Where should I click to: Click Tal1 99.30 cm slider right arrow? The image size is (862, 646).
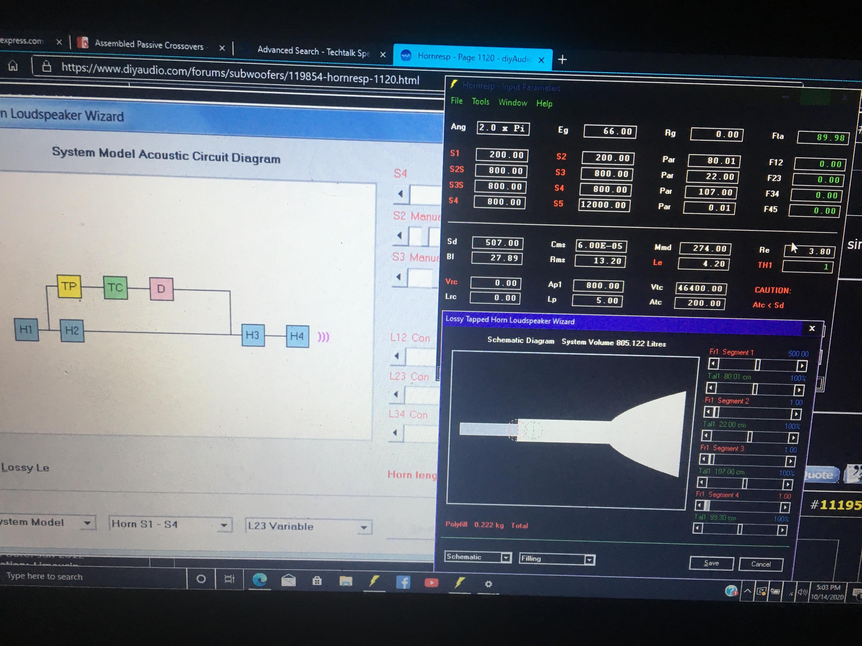click(x=782, y=530)
